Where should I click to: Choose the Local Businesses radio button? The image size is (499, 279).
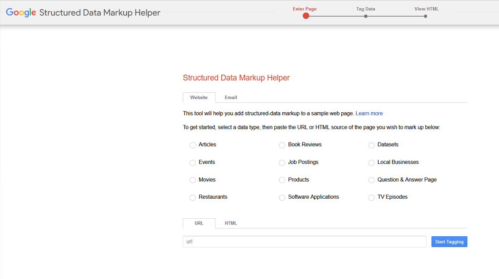371,162
